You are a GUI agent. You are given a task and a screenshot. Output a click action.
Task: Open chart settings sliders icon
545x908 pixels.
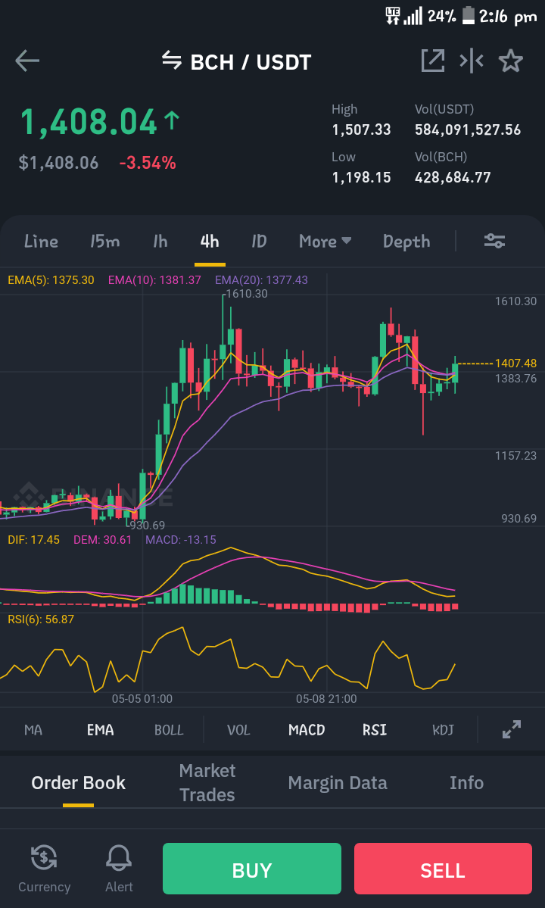coord(495,241)
